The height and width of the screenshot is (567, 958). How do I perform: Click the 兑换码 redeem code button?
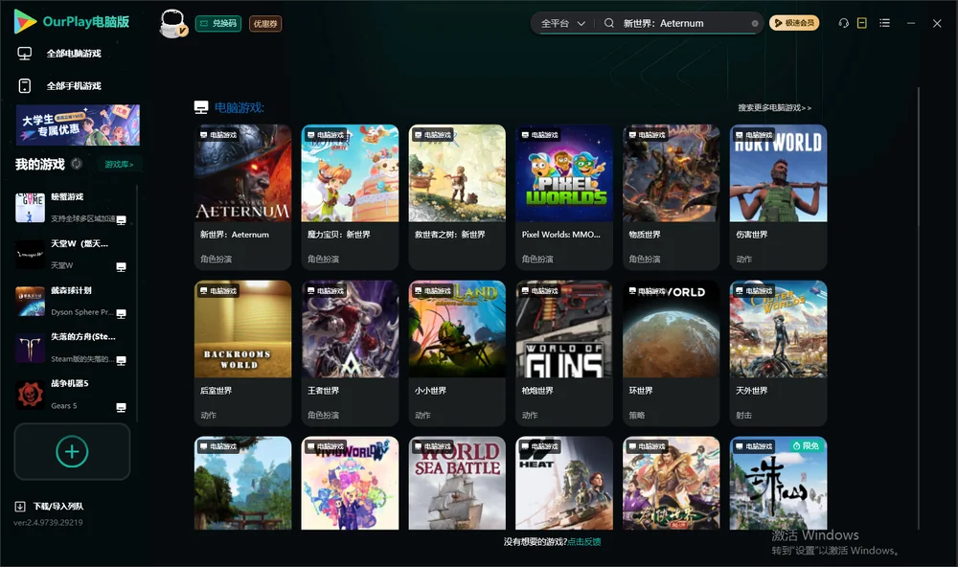(x=218, y=24)
